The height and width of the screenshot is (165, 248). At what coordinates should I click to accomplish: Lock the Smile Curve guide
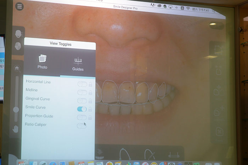pos(90,109)
